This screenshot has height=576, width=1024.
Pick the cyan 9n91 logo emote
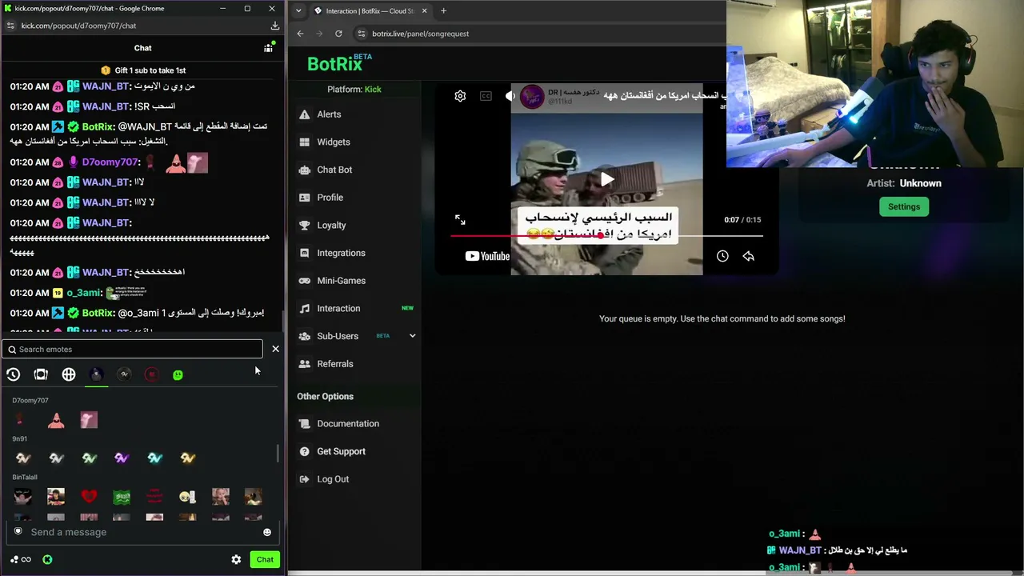click(x=154, y=458)
